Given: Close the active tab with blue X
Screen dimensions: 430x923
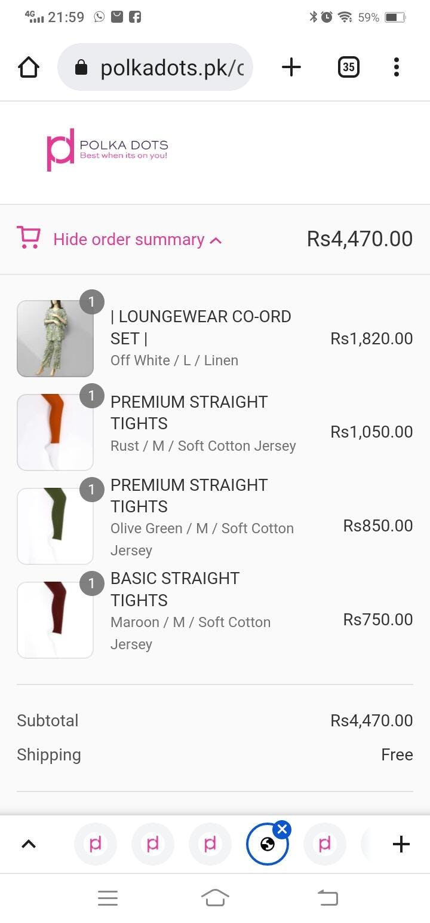Looking at the screenshot, I should (x=282, y=829).
